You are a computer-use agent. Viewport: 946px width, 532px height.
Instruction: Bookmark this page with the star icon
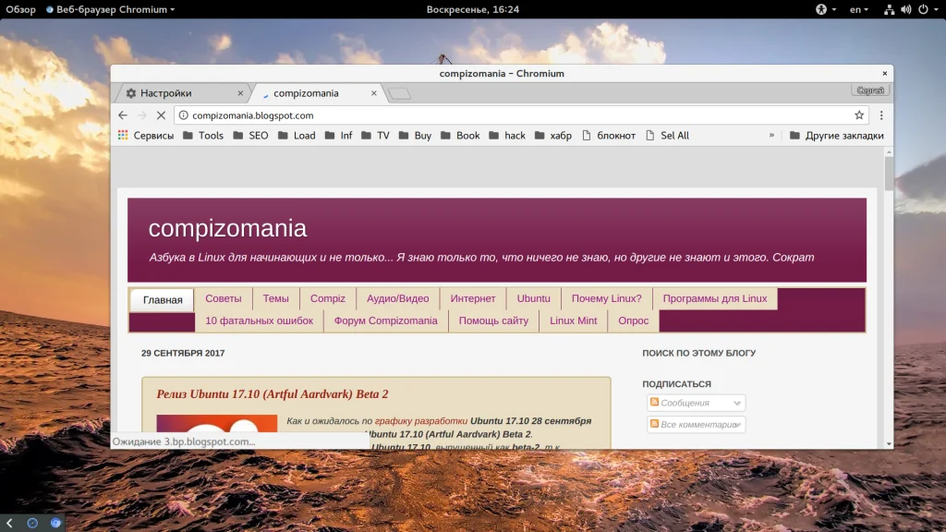point(859,115)
